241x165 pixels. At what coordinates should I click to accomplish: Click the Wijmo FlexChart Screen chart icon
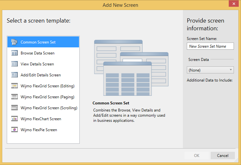tap(14, 119)
